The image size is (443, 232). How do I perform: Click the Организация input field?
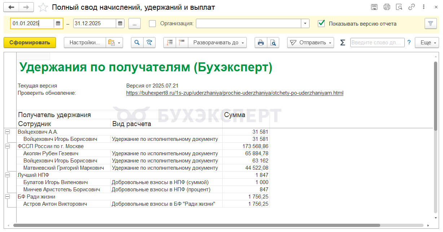tap(249, 23)
